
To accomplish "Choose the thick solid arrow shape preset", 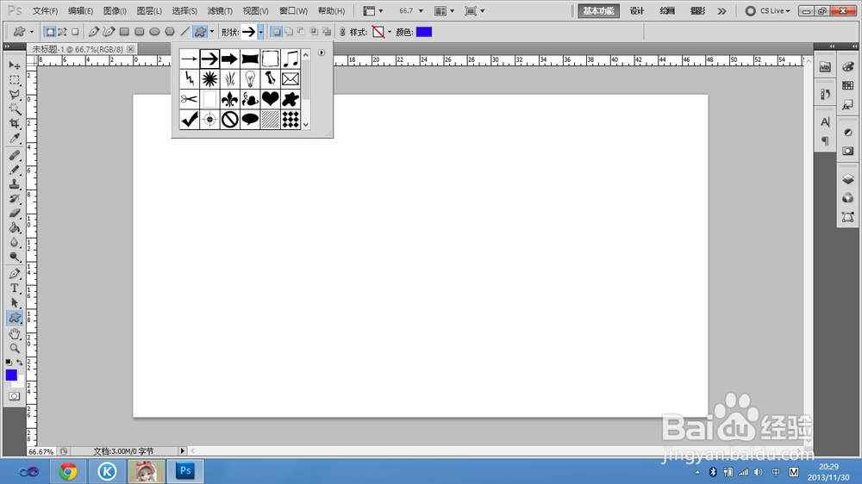I will pyautogui.click(x=230, y=59).
